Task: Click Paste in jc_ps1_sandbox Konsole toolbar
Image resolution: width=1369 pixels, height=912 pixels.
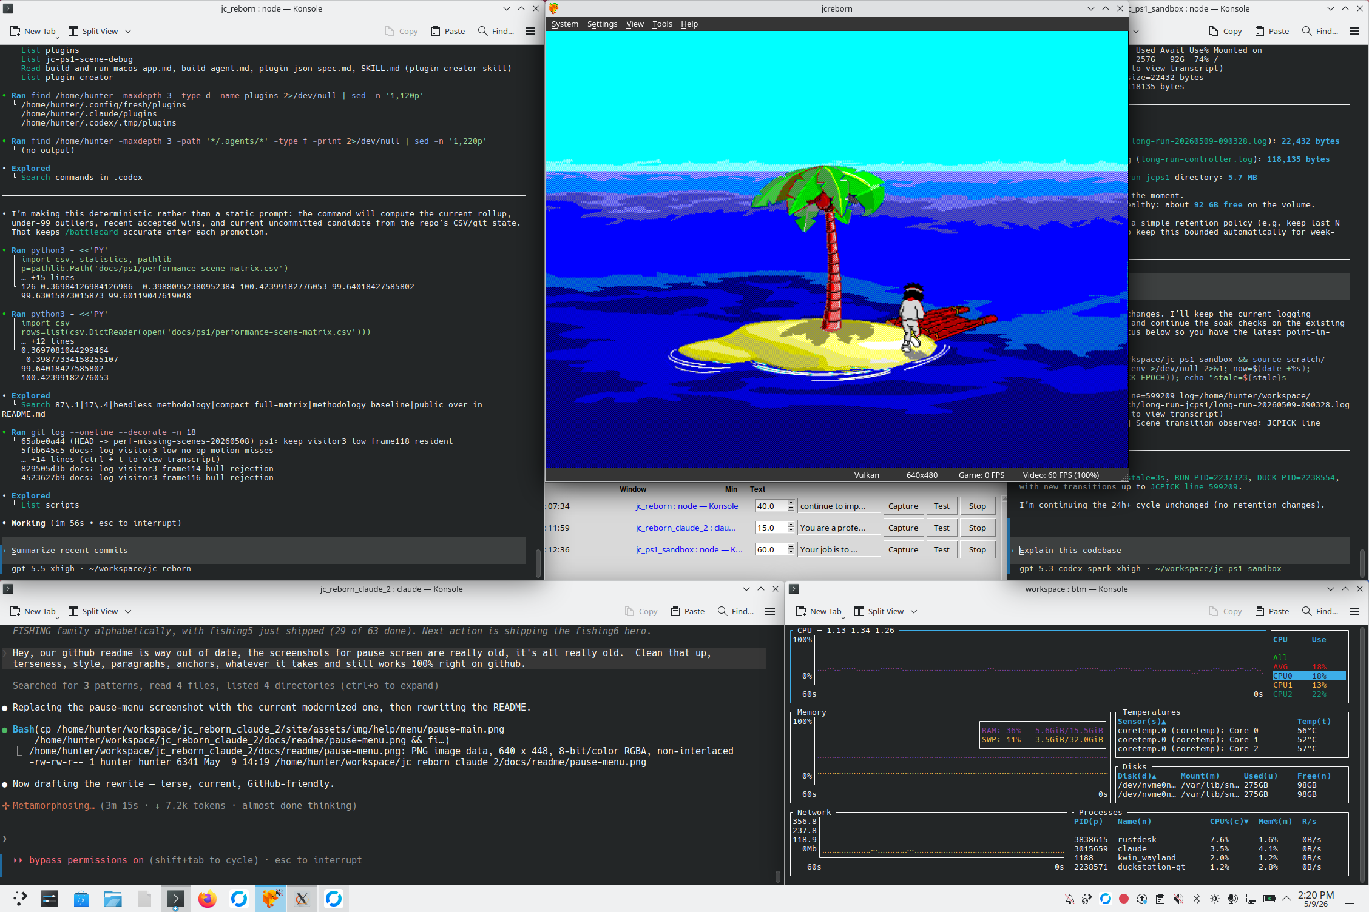Action: point(1272,31)
